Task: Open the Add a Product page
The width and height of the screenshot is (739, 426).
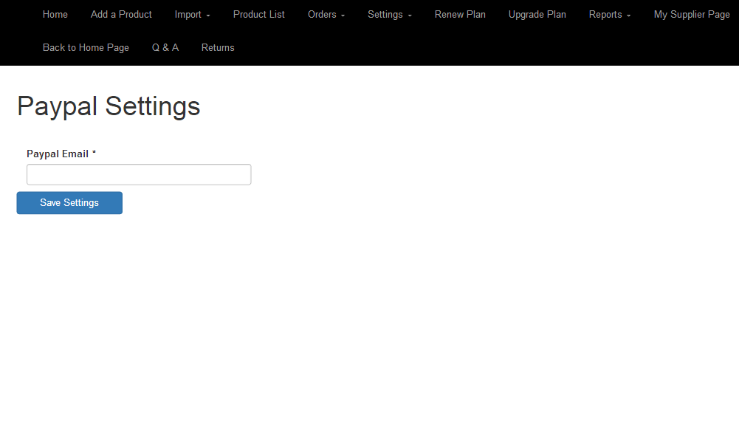Action: (x=121, y=14)
